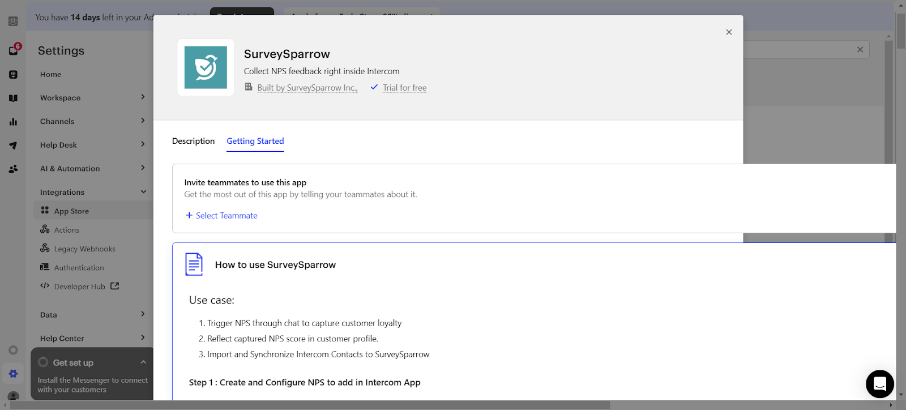The width and height of the screenshot is (906, 410).
Task: Open the Intercom Messenger chat bubble
Action: click(879, 384)
